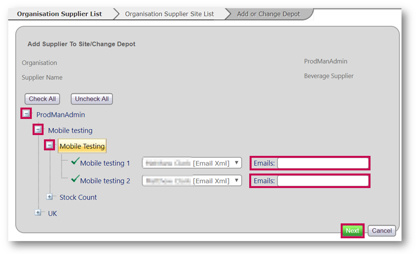This screenshot has height=254, width=418.
Task: Select the Add or Change Depot tab
Action: [x=268, y=14]
